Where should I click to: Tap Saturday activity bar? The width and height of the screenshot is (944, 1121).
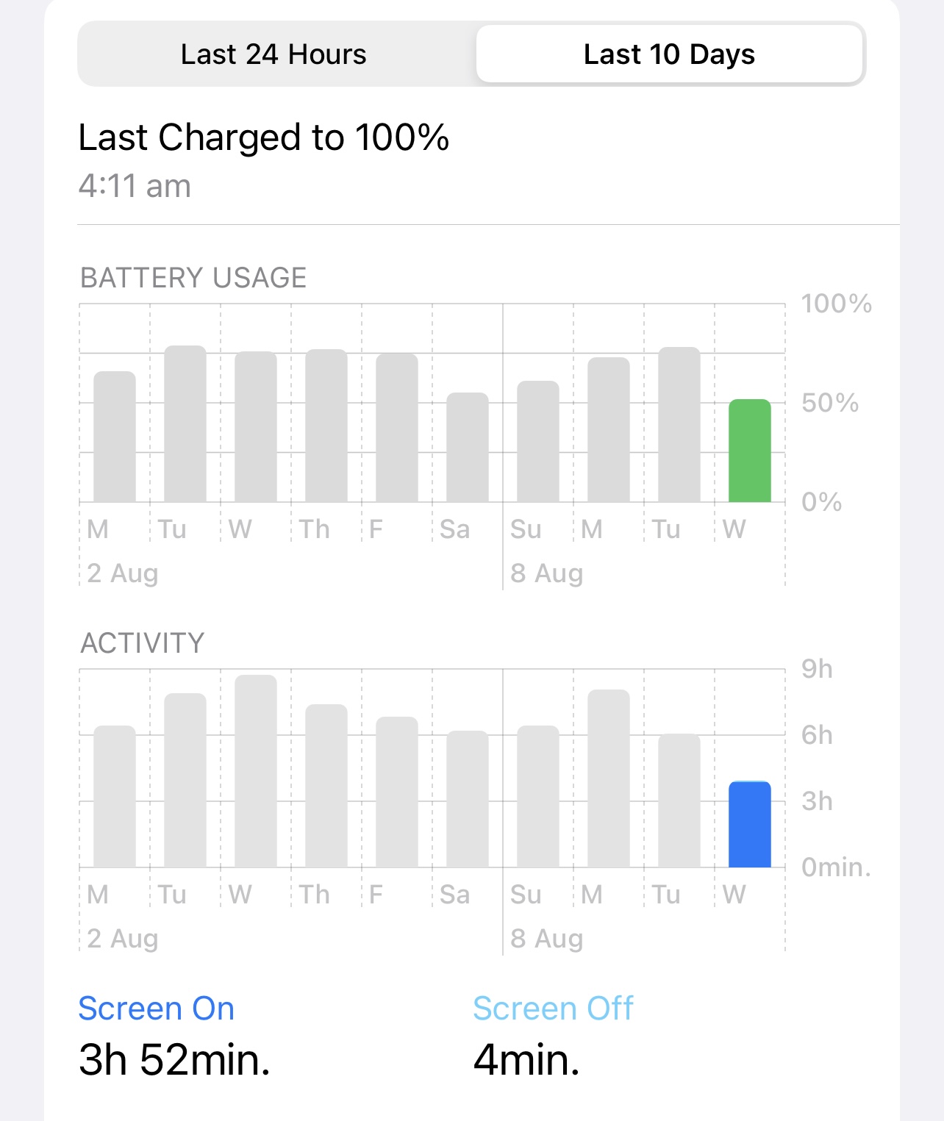click(x=468, y=799)
